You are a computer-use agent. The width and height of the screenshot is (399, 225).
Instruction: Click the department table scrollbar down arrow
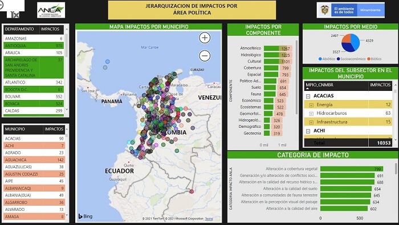coord(67,110)
